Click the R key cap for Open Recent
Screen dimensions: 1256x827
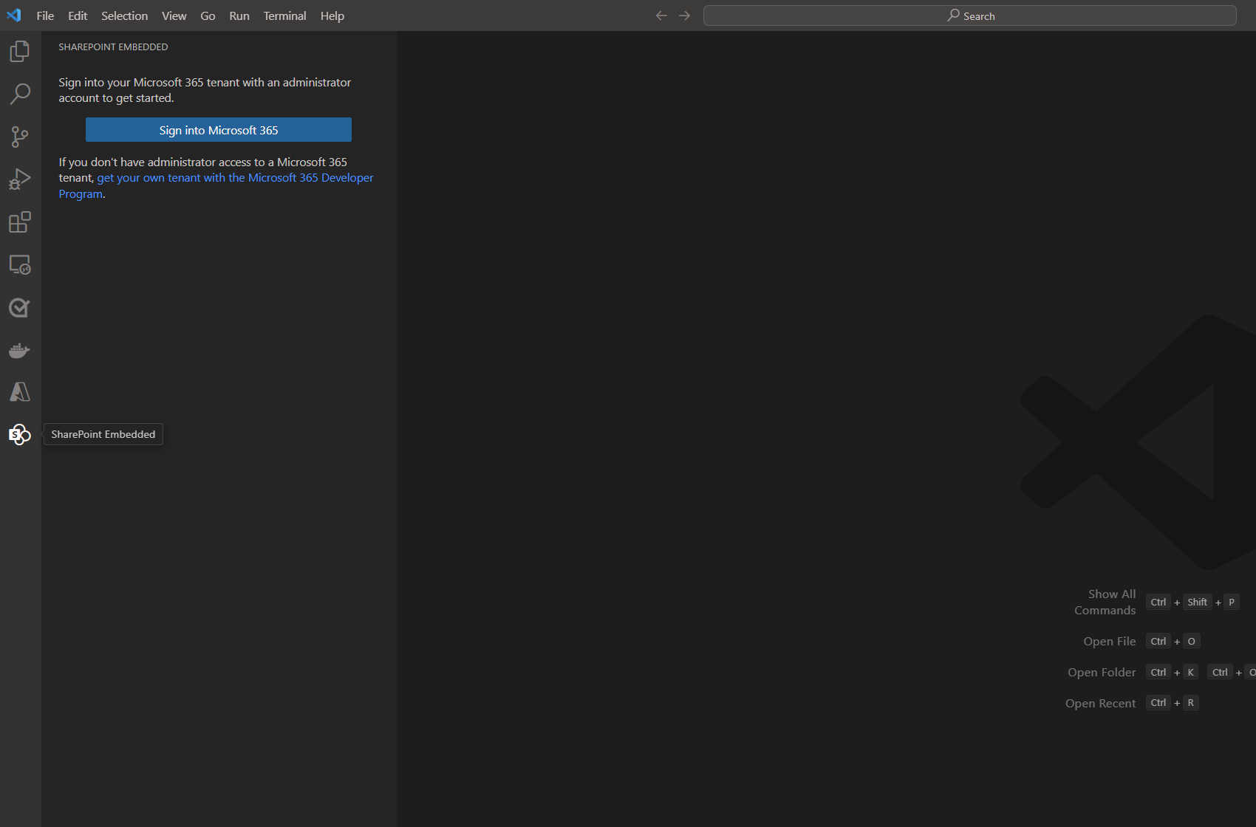click(1191, 702)
